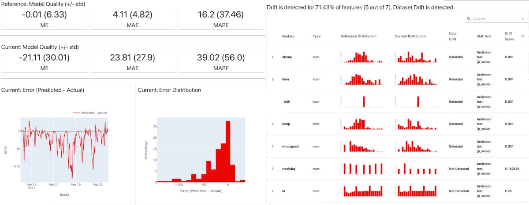The width and height of the screenshot is (529, 205).
Task: Click current MAPE value 39.02 (56.0)
Action: click(x=221, y=58)
